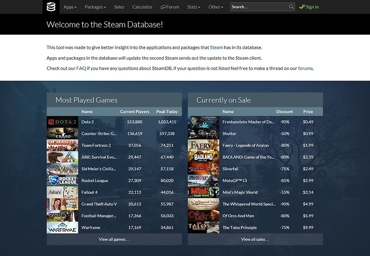Open the Warframe thumbnail
370x256 pixels.
(x=62, y=228)
